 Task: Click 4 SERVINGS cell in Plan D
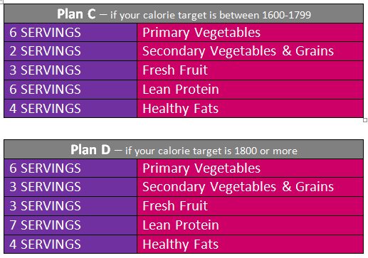[x=70, y=244]
